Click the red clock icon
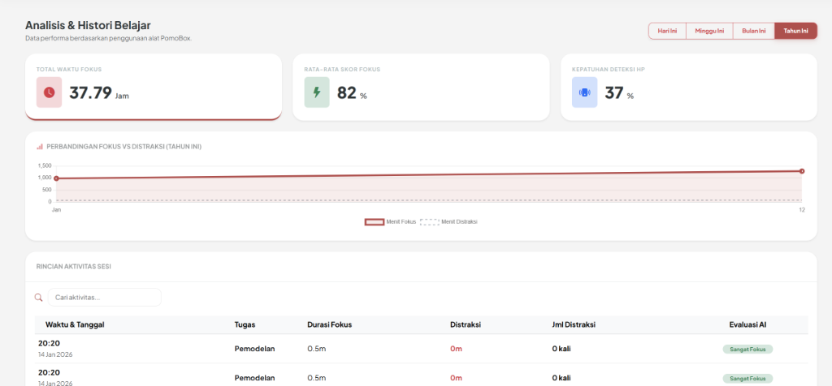The width and height of the screenshot is (832, 386). tap(49, 92)
